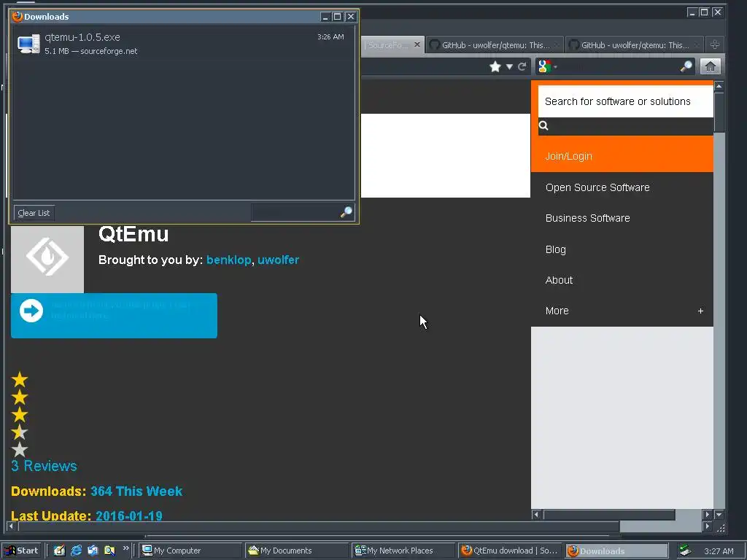Click the blue arrow project-moved banner
747x560 pixels.
click(x=114, y=316)
